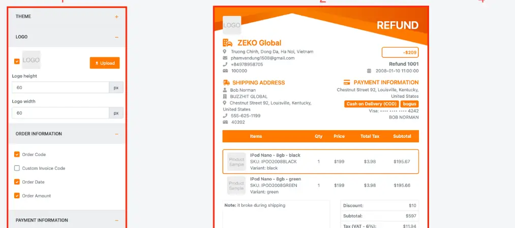Click the PAYMENT INFORMATION heading on invoice
Screen dimensions: 515x228
[386, 83]
